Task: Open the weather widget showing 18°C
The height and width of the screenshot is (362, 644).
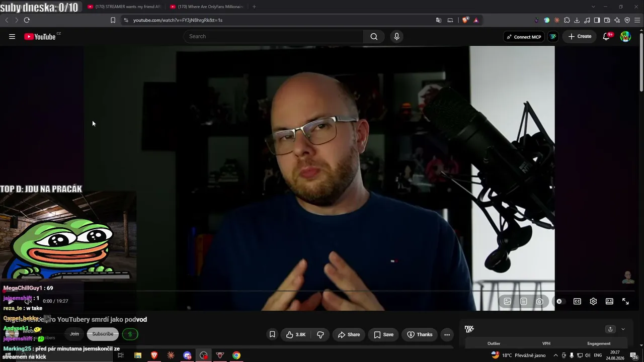Action: (x=518, y=355)
